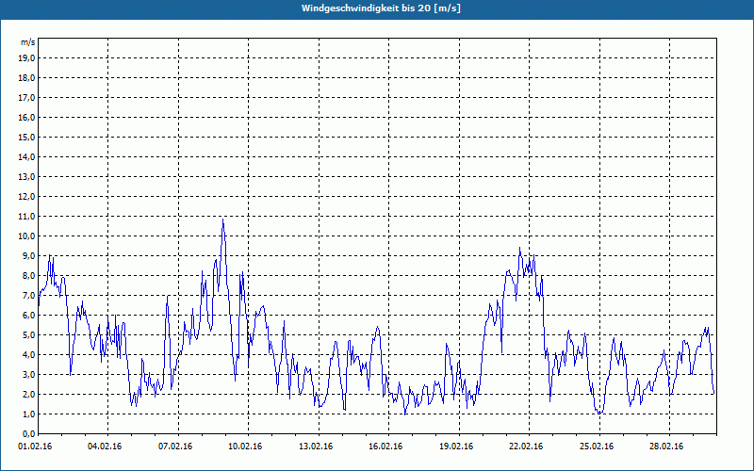Click the chart title 'Windgeschwindigkeit bis 20 [m/s]'

[381, 8]
